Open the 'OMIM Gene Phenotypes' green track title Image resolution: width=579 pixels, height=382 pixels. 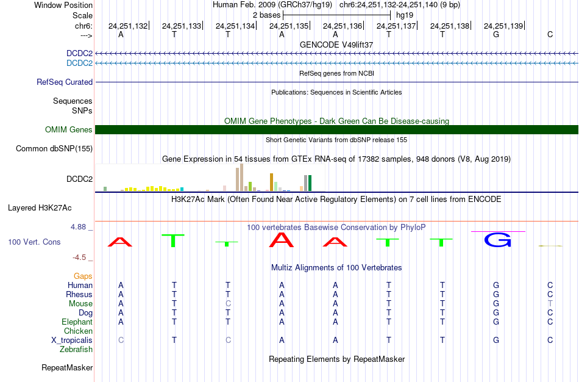336,121
